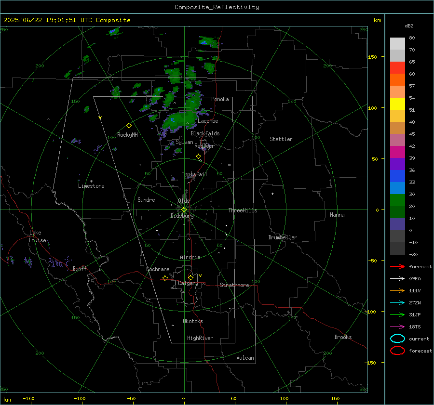Image resolution: width=434 pixels, height=405 pixels.
Task: Click the Strathmore city label
Action: 234,285
